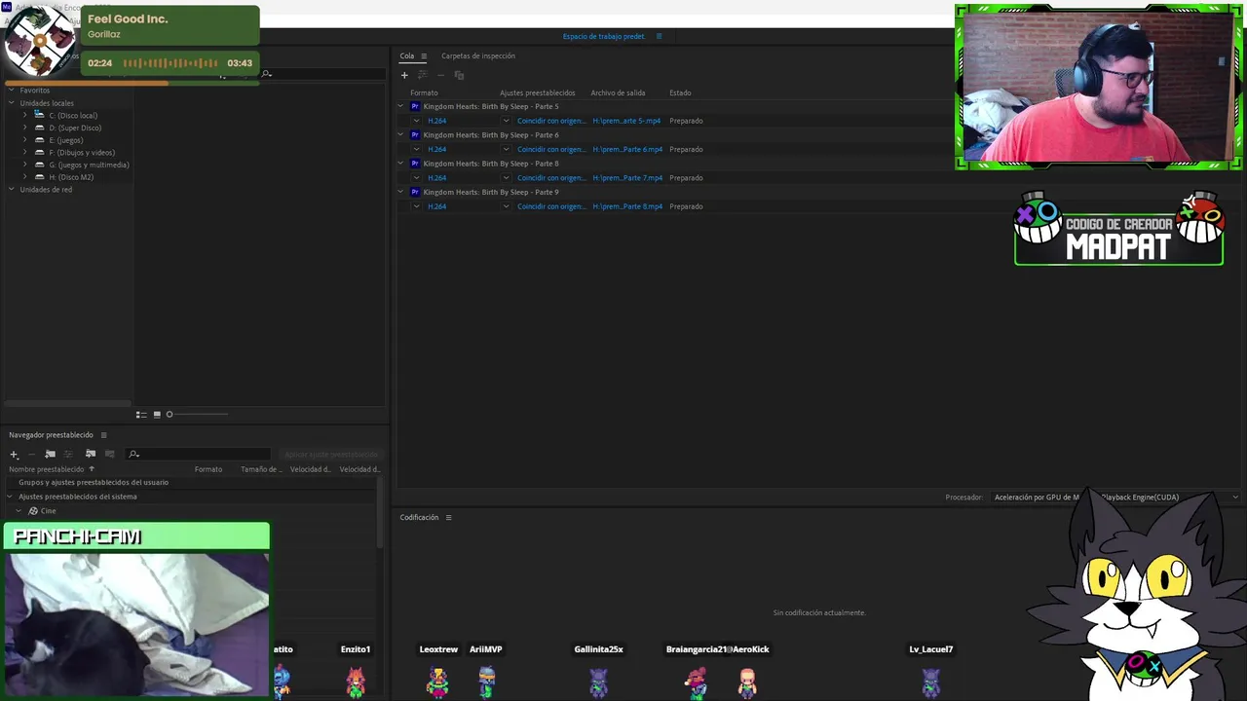The height and width of the screenshot is (701, 1247).
Task: Duplicate the selected queue item
Action: pyautogui.click(x=459, y=75)
